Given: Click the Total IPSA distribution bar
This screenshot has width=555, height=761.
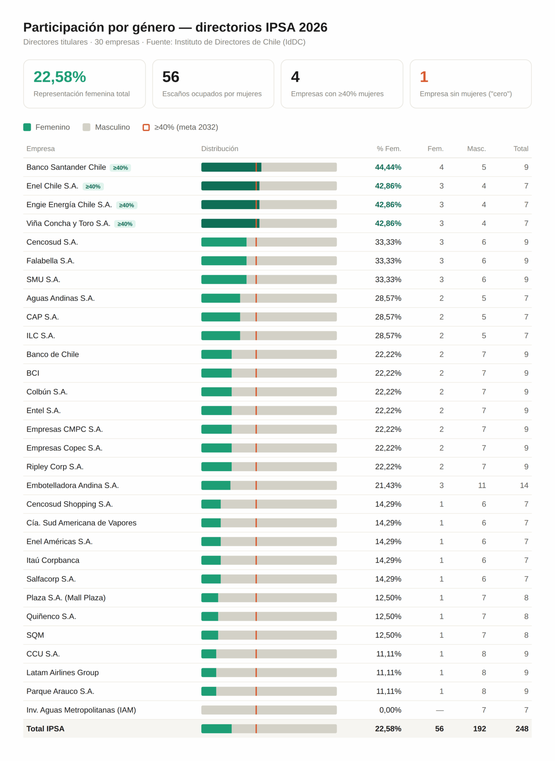Looking at the screenshot, I should point(269,729).
